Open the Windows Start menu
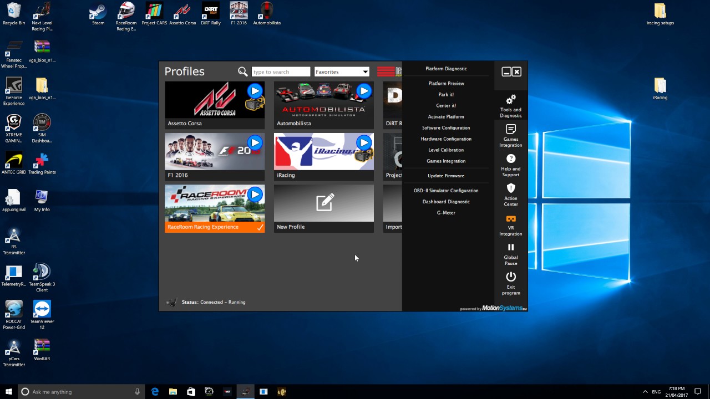Screen dimensions: 710x399 click(x=9, y=392)
